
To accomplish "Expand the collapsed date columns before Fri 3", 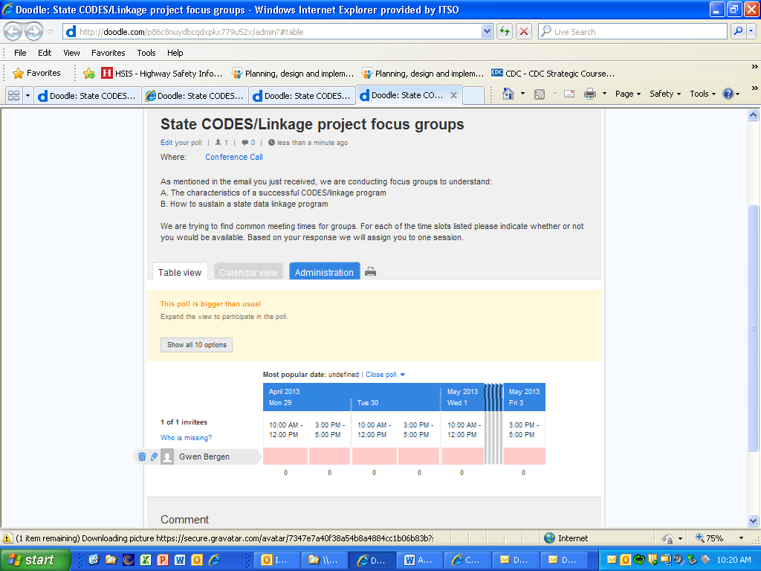I will (493, 424).
